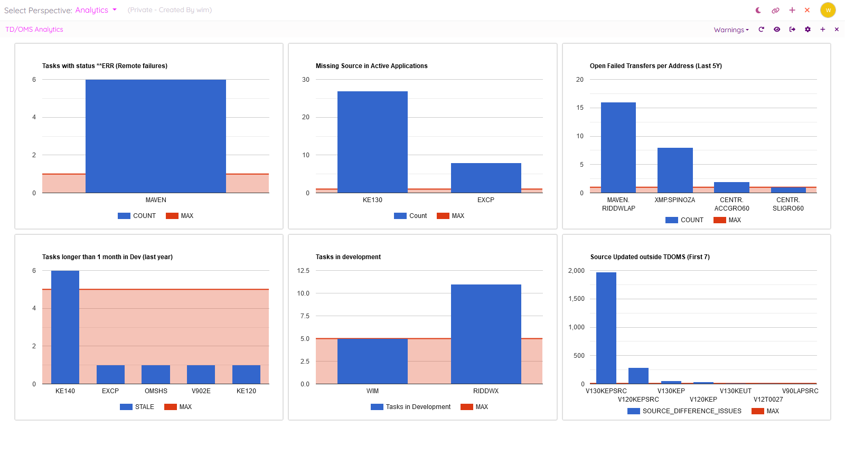Click the WIM bar in the Tasks in development chart

pyautogui.click(x=372, y=361)
